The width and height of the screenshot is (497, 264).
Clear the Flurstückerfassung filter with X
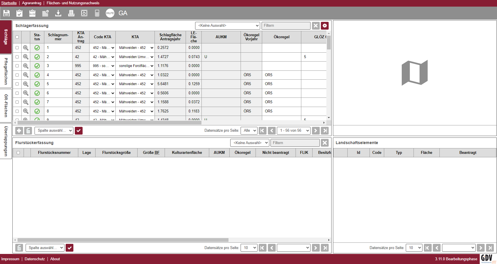point(325,143)
